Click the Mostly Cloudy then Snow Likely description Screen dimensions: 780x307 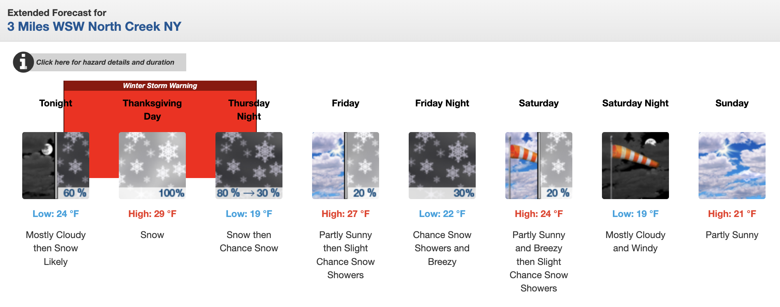pyautogui.click(x=55, y=248)
